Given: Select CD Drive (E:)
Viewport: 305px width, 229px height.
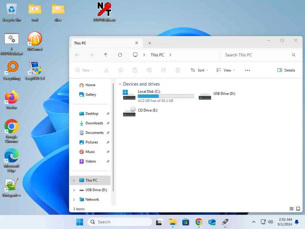Looking at the screenshot, I should click(140, 112).
